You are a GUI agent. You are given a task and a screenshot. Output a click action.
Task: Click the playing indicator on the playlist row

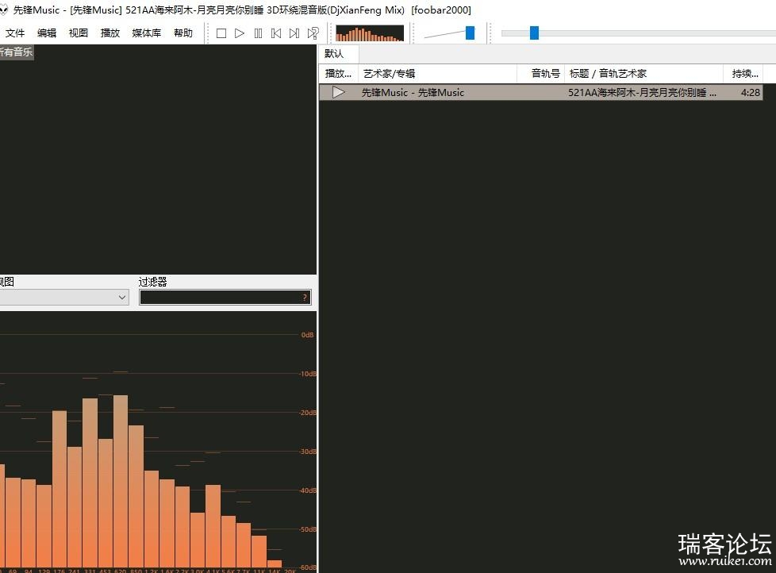[339, 93]
